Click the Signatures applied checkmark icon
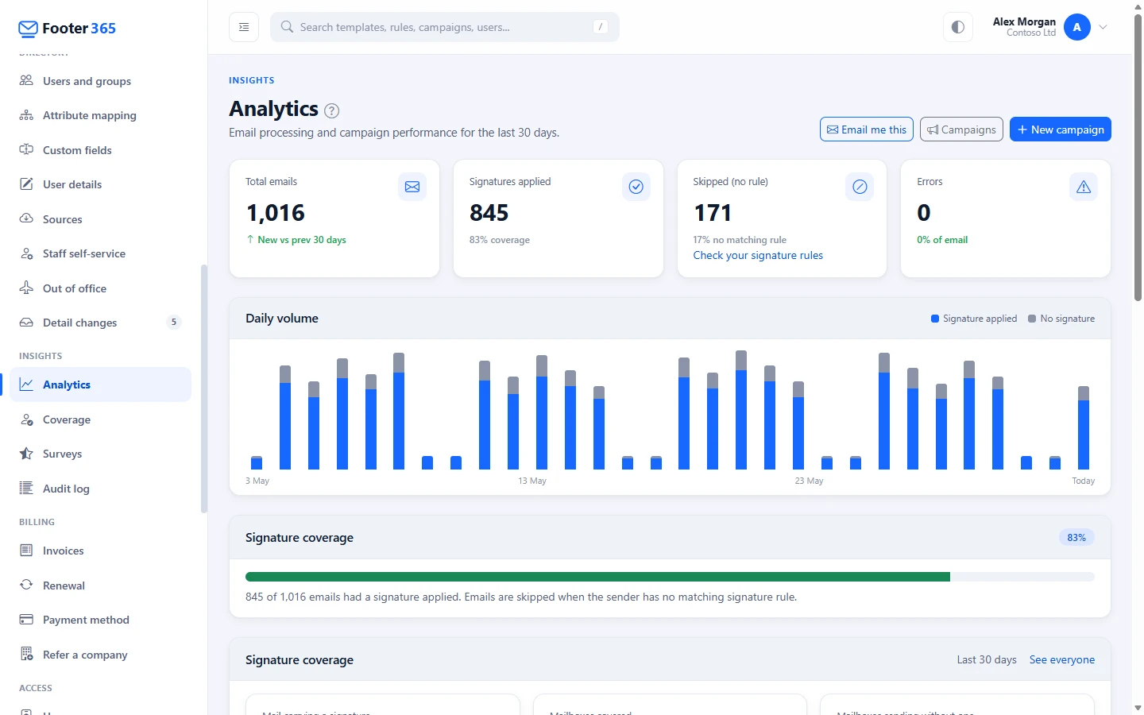 click(636, 187)
